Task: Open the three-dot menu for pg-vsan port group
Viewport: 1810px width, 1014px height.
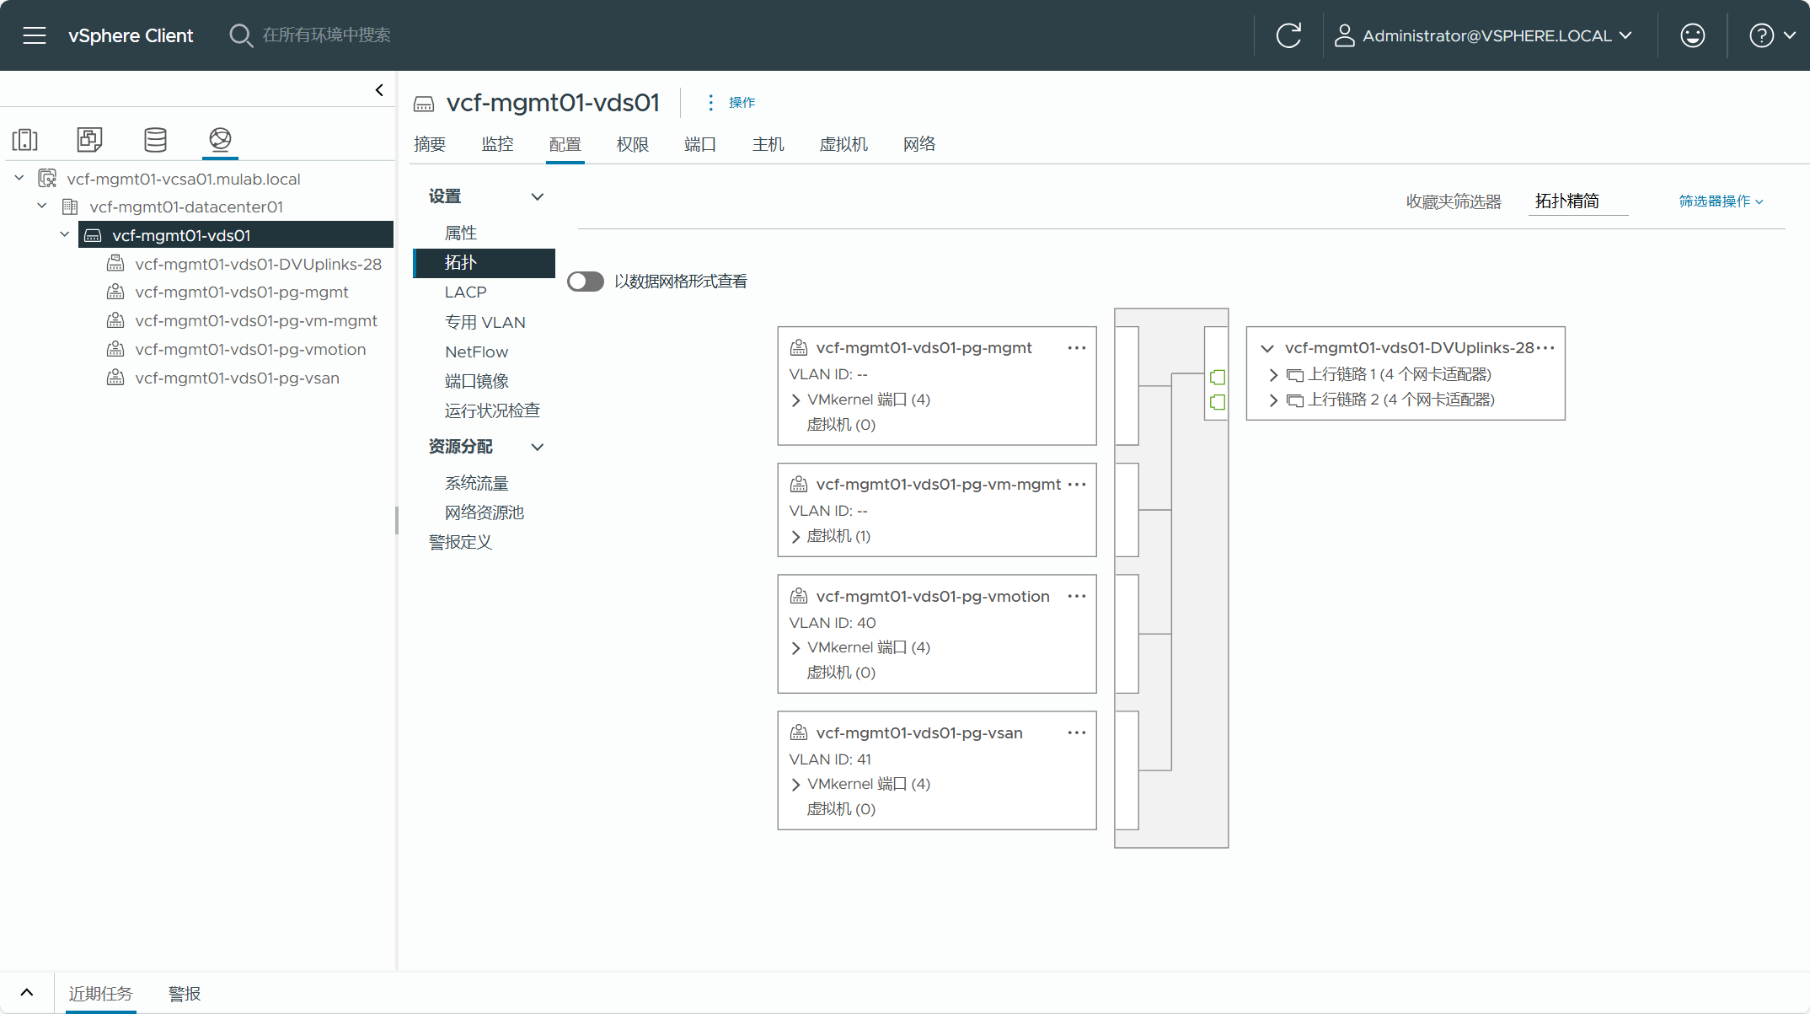Action: 1076,732
